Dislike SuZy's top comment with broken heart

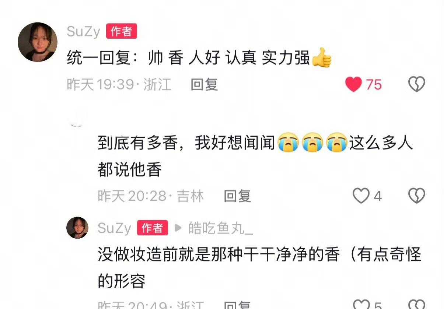click(417, 85)
